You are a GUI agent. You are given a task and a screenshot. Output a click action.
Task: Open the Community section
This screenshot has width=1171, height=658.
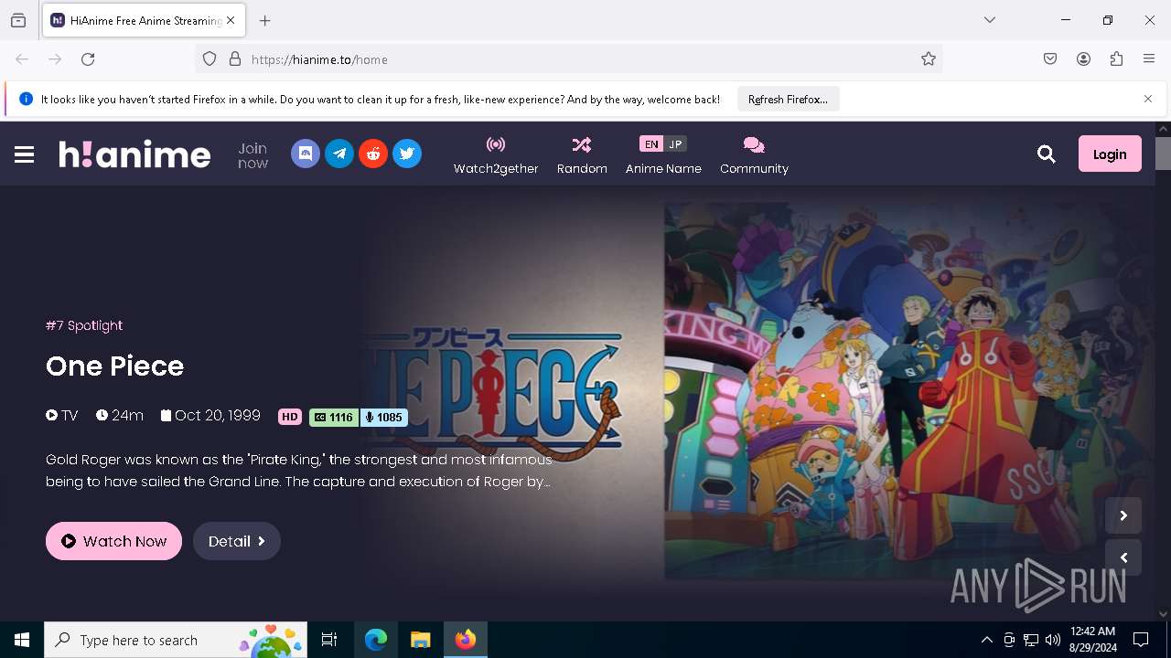tap(754, 154)
